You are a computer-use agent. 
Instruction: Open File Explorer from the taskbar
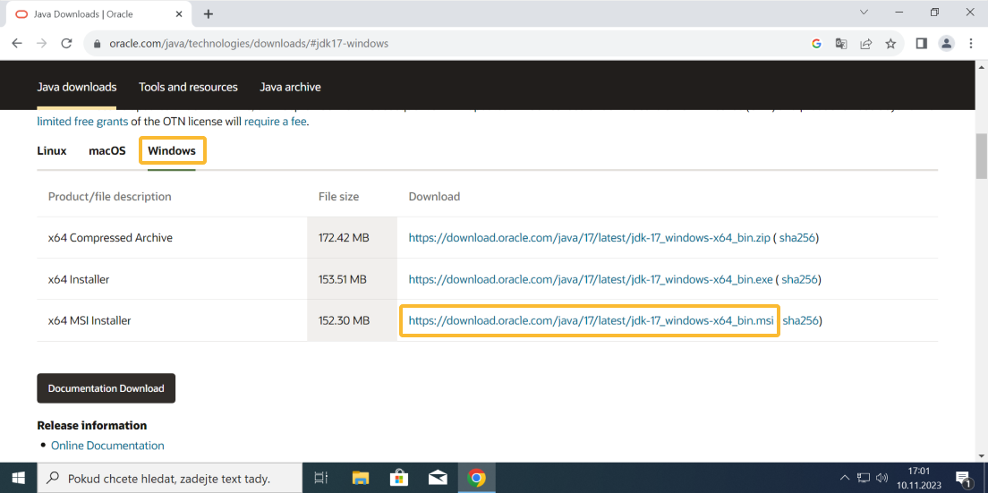point(360,478)
